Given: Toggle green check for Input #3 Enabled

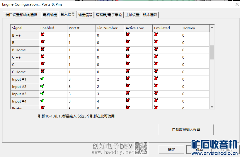Looking at the screenshot, I should click(42, 93).
